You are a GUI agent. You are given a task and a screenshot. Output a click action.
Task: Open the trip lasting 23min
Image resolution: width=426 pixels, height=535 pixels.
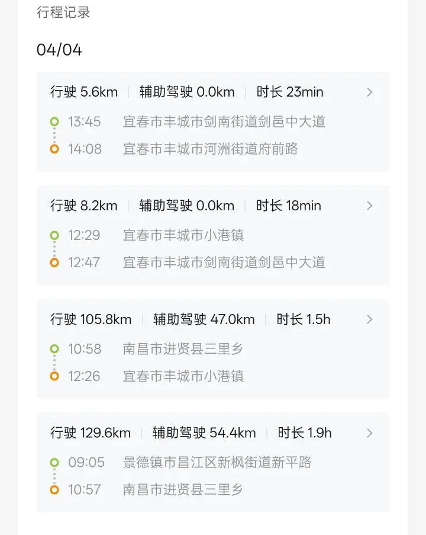pyautogui.click(x=290, y=92)
